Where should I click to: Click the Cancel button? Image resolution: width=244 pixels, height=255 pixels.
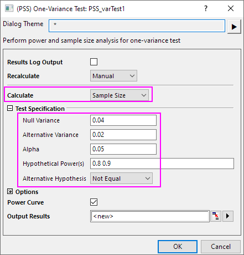point(221,247)
